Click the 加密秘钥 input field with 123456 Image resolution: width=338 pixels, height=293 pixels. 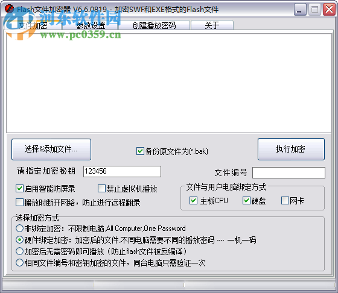(x=122, y=171)
